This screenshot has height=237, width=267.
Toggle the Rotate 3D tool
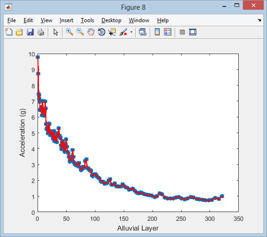(102, 32)
